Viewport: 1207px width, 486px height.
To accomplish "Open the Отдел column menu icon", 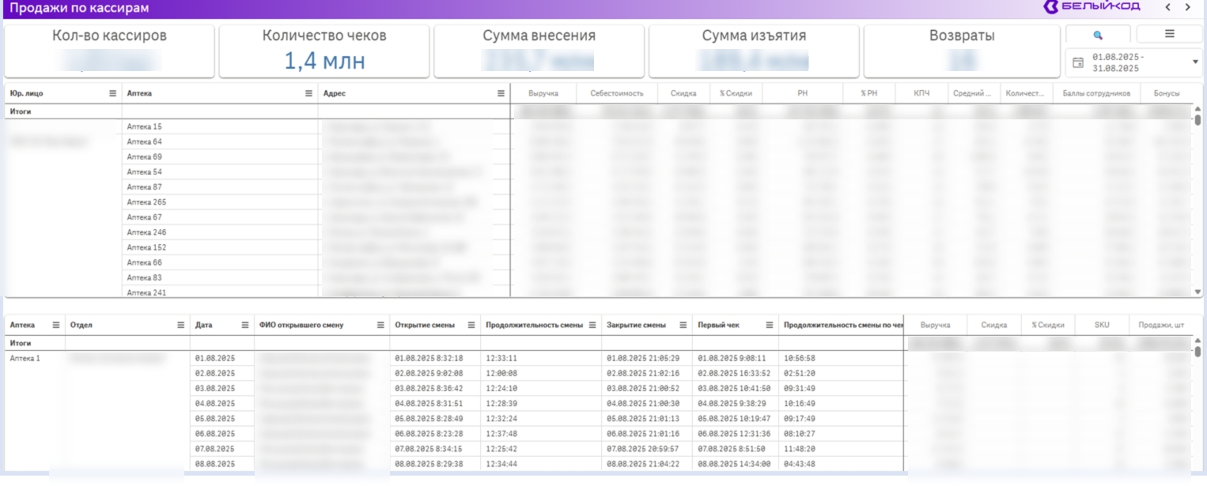I will click(x=181, y=325).
